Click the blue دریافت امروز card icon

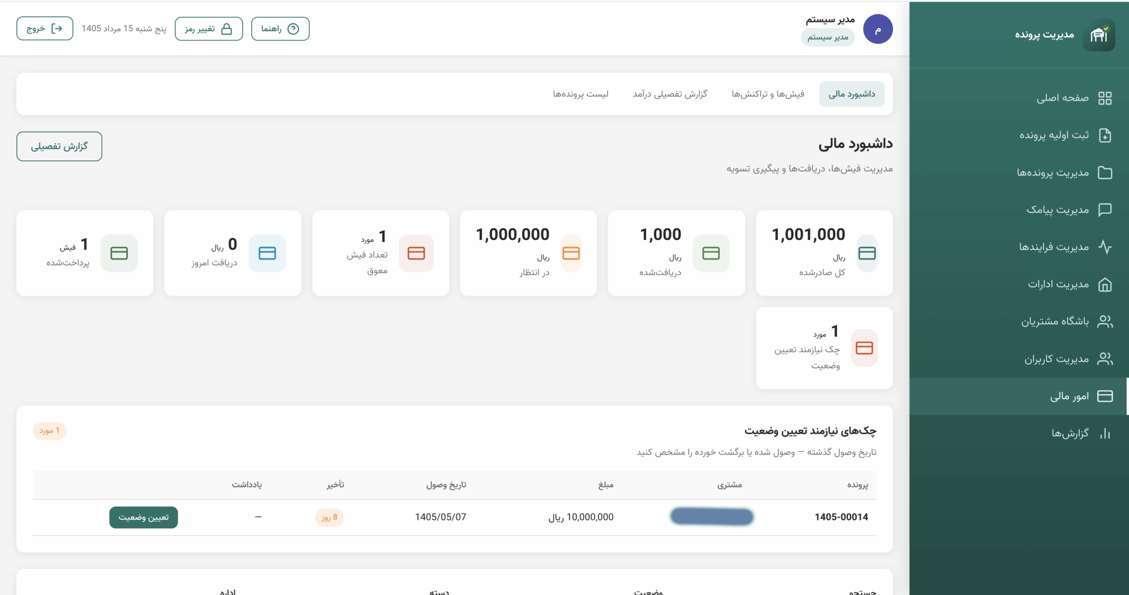[x=267, y=253]
